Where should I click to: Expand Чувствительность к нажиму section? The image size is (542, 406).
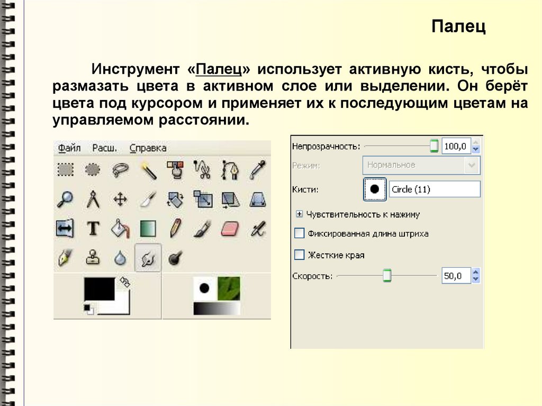pyautogui.click(x=300, y=214)
